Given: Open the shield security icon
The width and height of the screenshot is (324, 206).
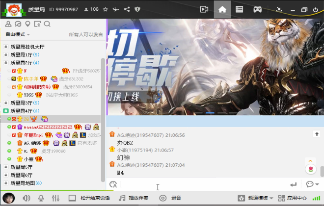Looking at the screenshot, I should point(137,9).
